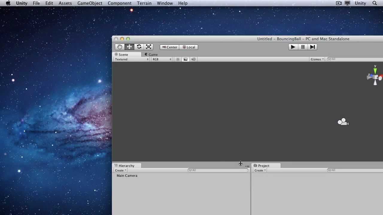This screenshot has width=383, height=215.
Task: Toggle scene audio speaker icon
Action: [193, 59]
